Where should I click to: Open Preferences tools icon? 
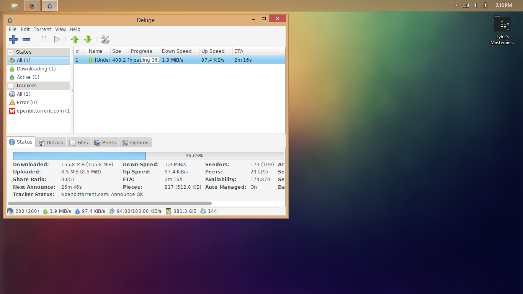click(105, 39)
